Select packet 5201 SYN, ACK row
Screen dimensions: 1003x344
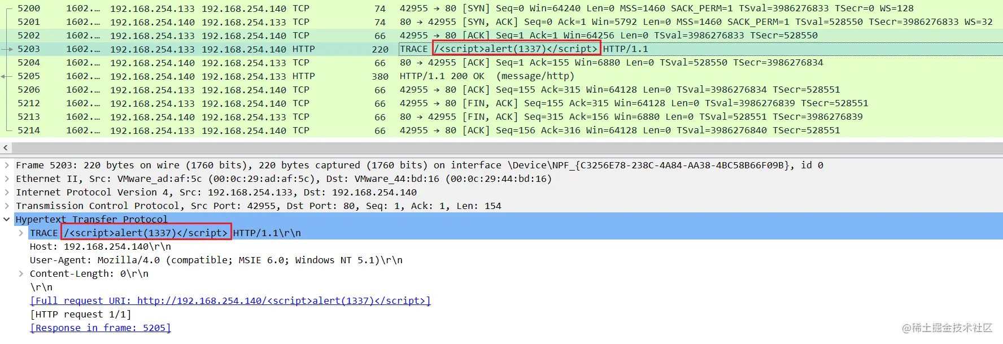(501, 22)
